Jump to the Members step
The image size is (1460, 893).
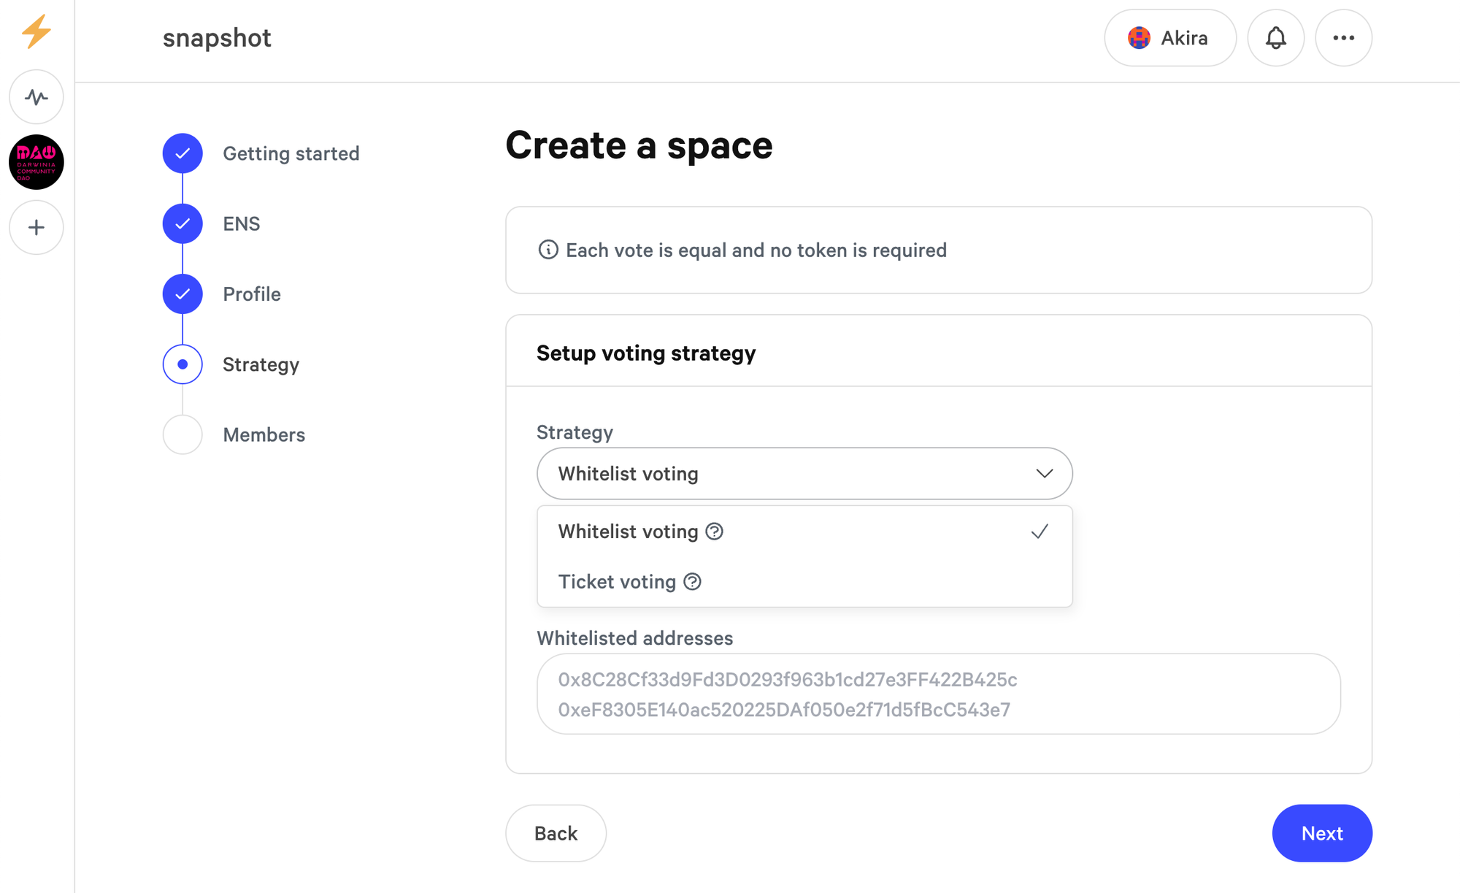[x=264, y=434]
